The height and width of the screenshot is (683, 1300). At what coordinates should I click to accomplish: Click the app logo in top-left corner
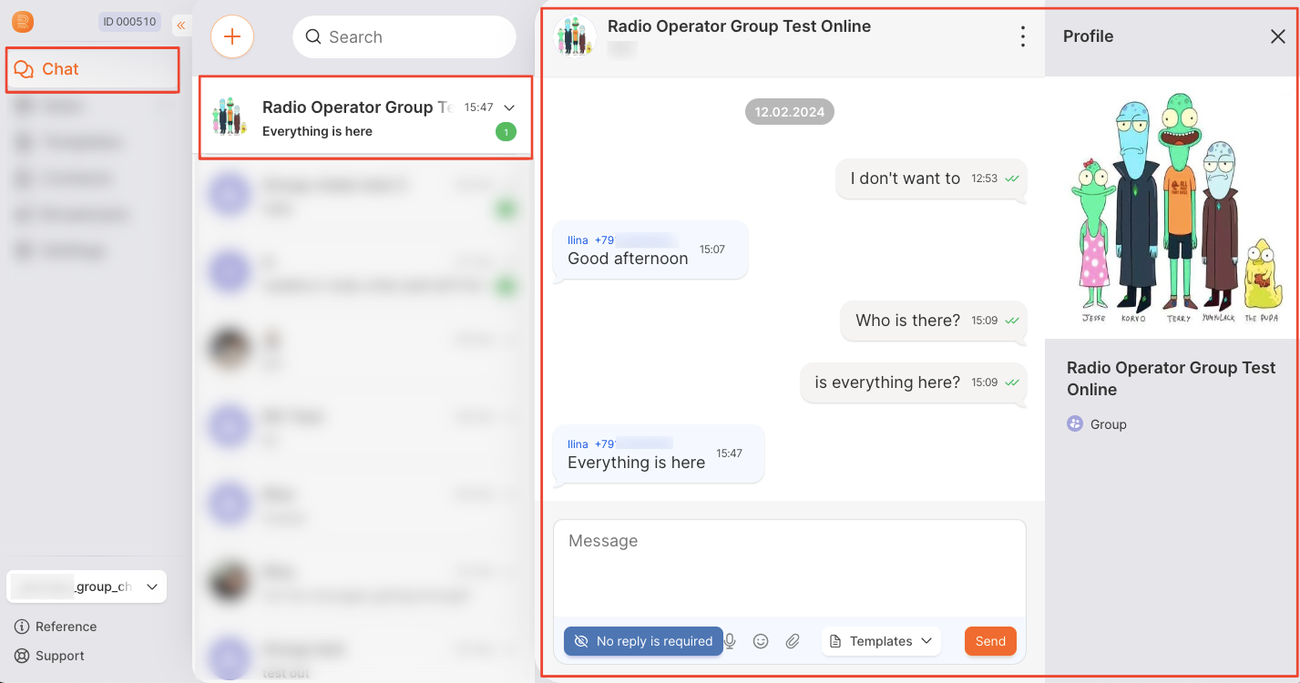23,22
